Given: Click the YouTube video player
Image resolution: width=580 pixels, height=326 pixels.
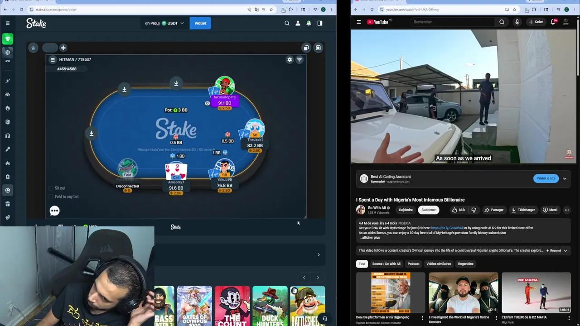Looking at the screenshot, I should (x=464, y=96).
